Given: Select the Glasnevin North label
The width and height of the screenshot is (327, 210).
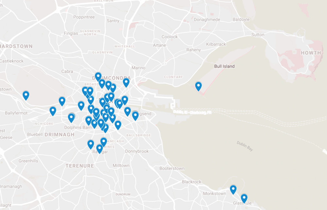Looking at the screenshot, I should (x=90, y=33).
